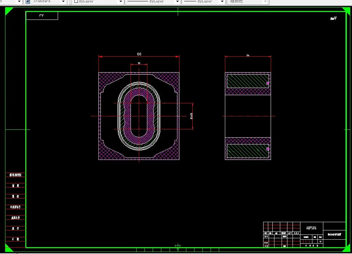Click the lower magenta grip in side view

pyautogui.click(x=268, y=149)
